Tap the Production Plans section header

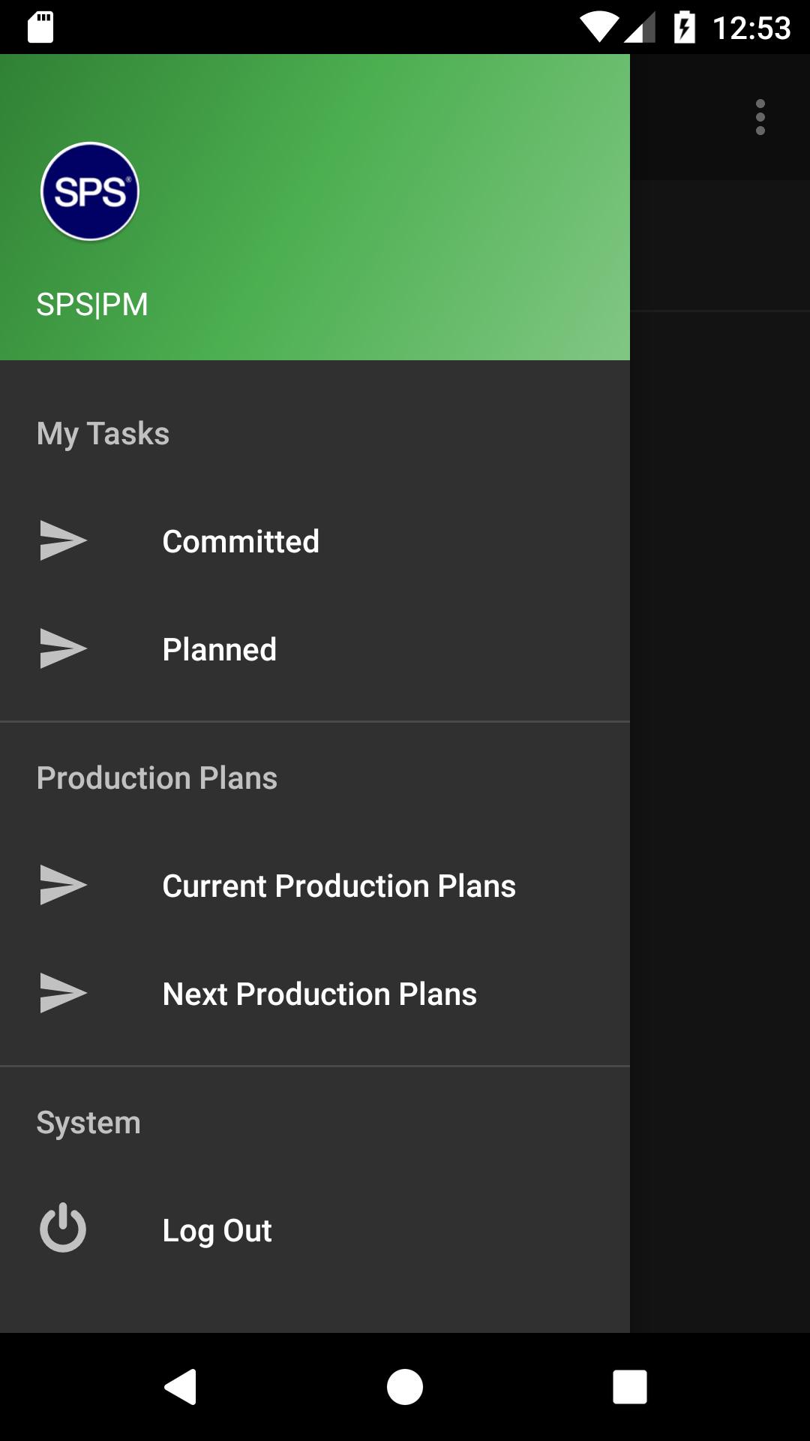point(157,778)
